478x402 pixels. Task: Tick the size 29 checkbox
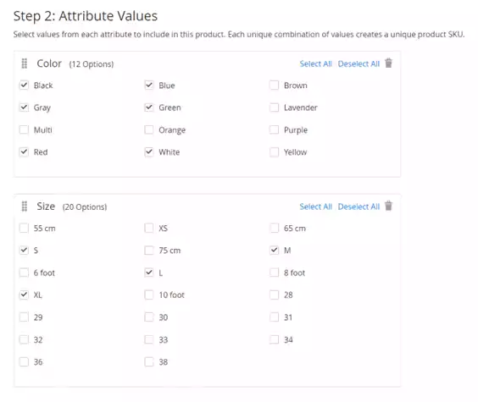(24, 317)
